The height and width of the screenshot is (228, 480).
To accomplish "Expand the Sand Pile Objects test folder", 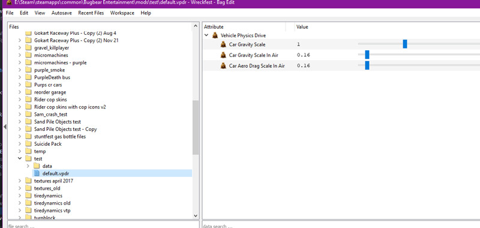I will pos(20,121).
